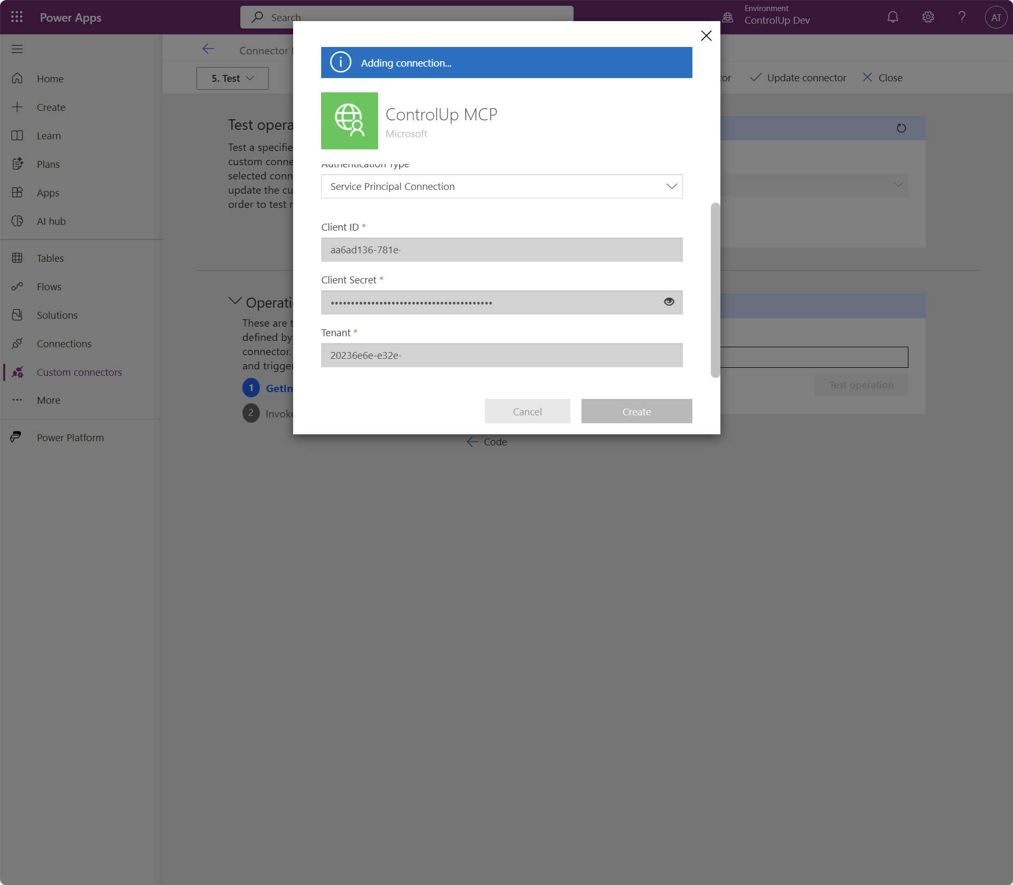The width and height of the screenshot is (1013, 885).
Task: Click the Cancel button in dialog
Action: click(x=528, y=411)
